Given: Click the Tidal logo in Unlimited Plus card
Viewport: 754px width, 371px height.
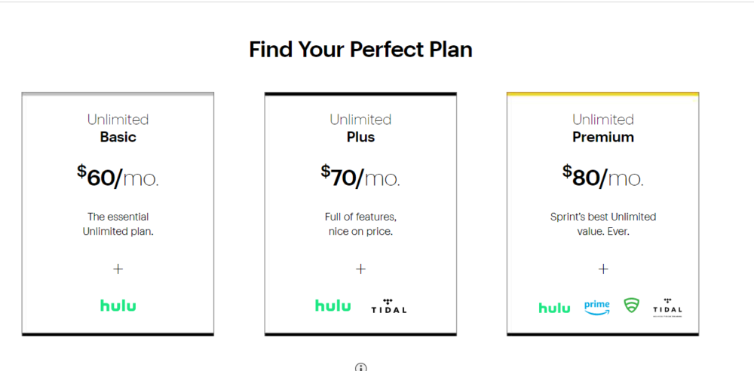Looking at the screenshot, I should (388, 306).
